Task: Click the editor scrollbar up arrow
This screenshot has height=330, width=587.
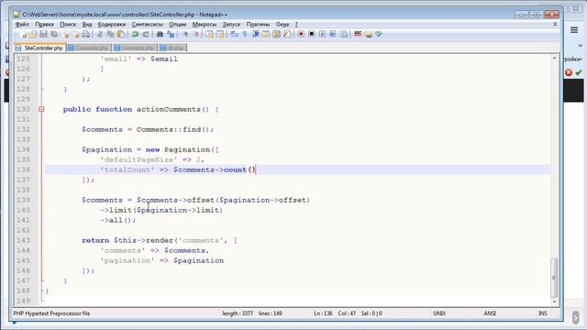Action: [554, 58]
